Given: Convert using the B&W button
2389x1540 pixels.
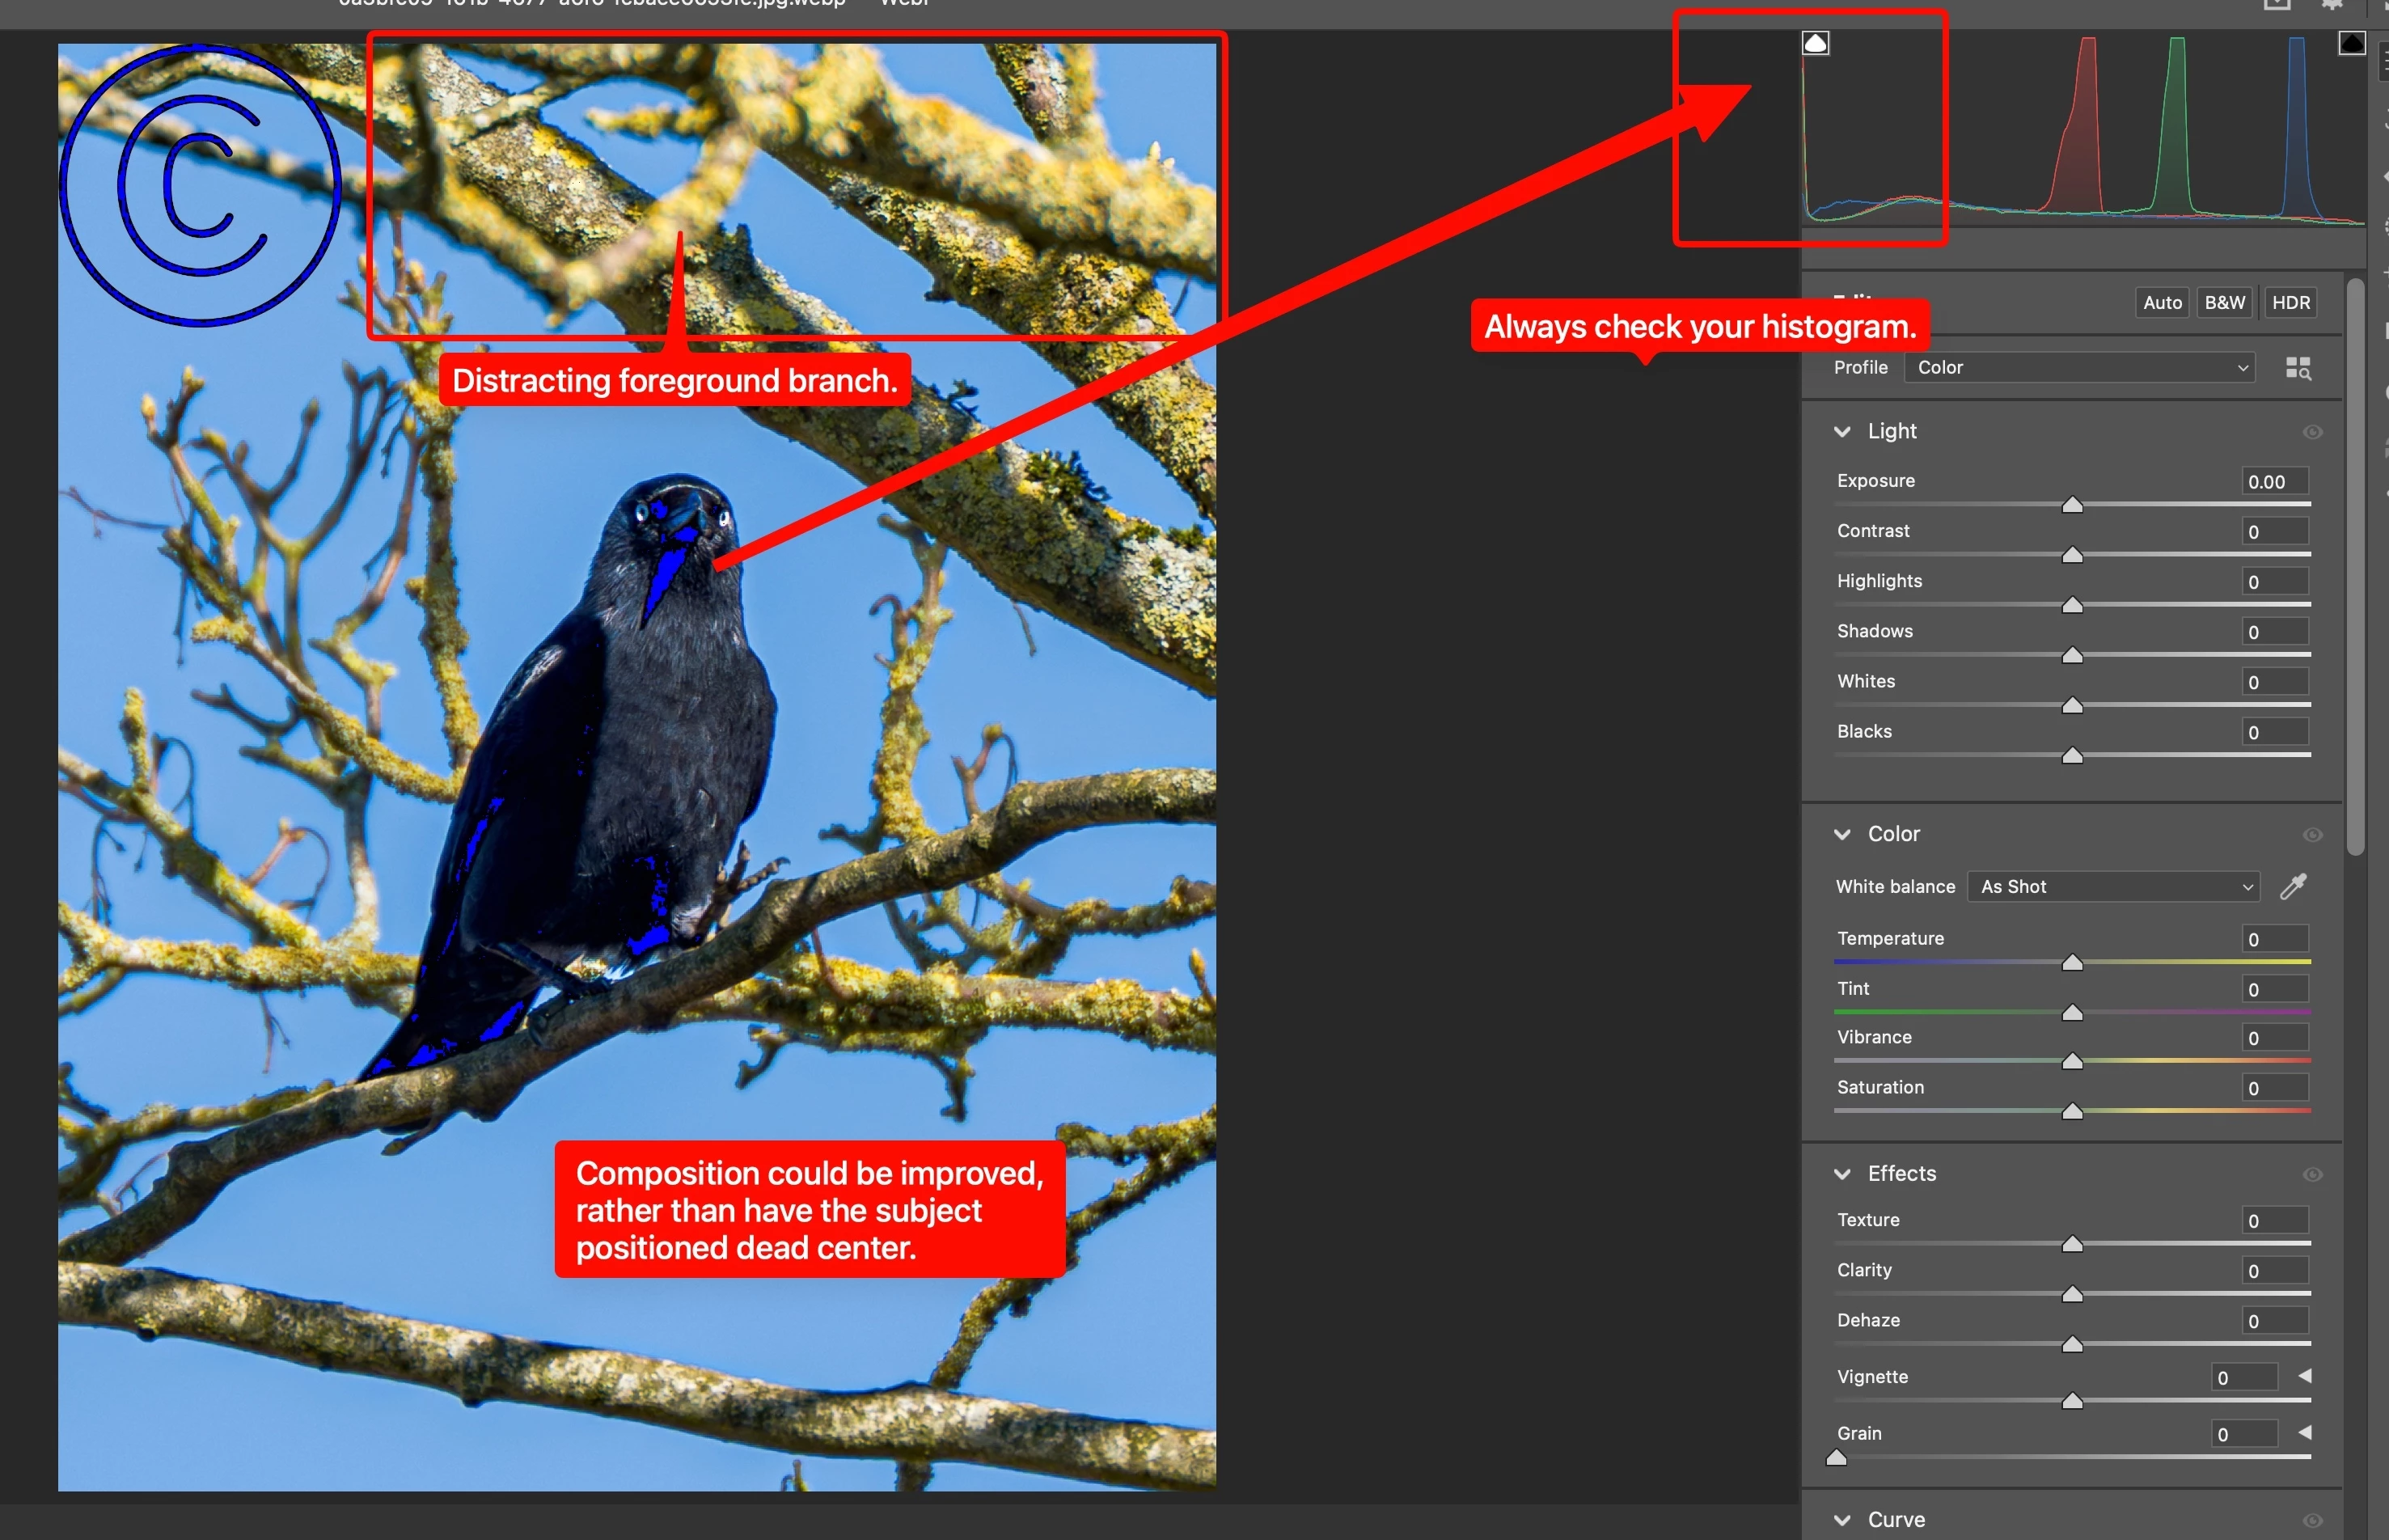Looking at the screenshot, I should coord(2224,303).
